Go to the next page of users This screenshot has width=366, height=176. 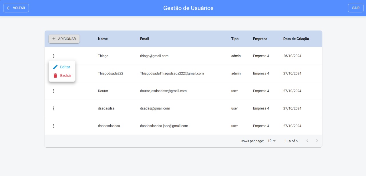(317, 141)
